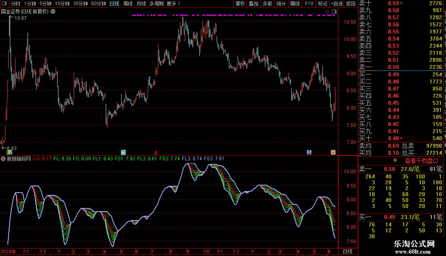The width and height of the screenshot is (446, 256).
Task: Click the blue 财 event marker
Action: pyautogui.click(x=309, y=152)
